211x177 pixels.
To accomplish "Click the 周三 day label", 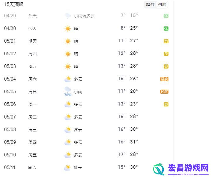I will click(33, 130).
